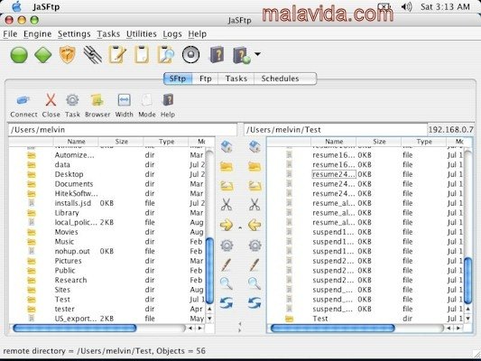Select the tester folder in local list
This screenshot has width=481, height=361.
tap(107, 309)
